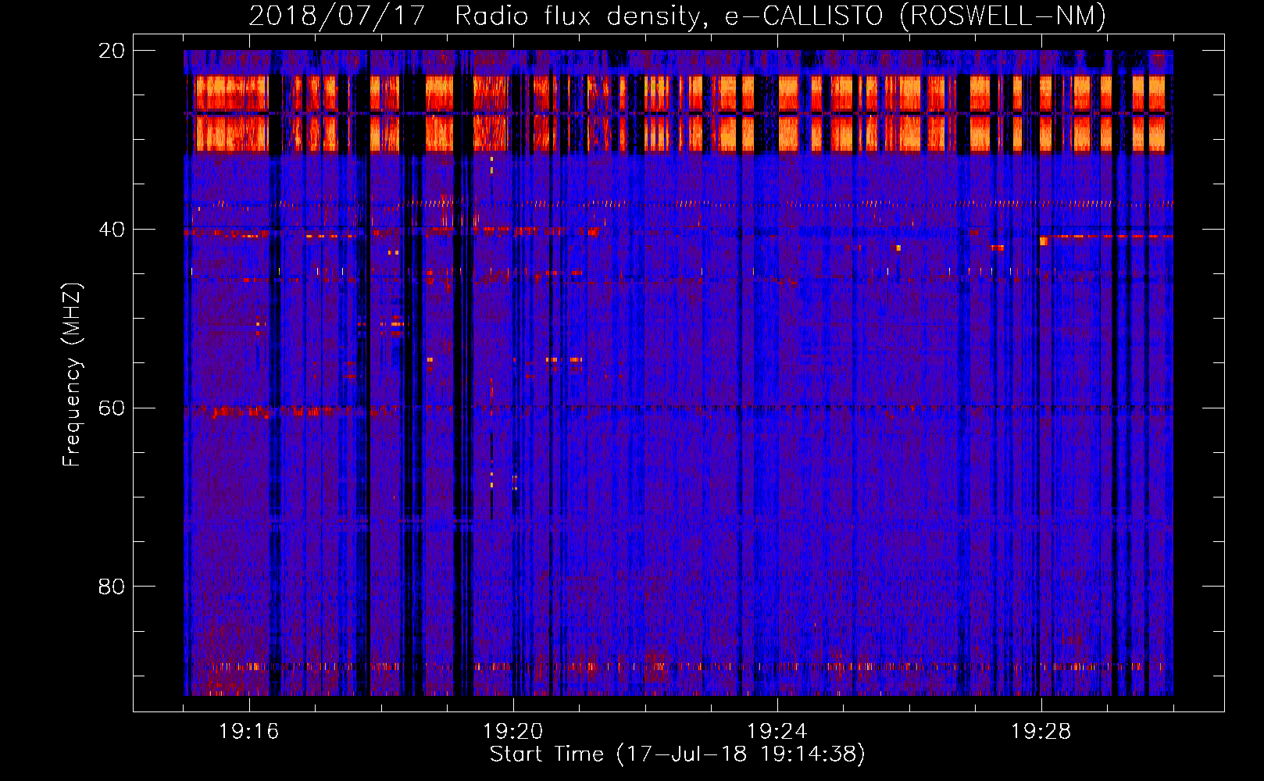Viewport: 1264px width, 781px height.
Task: Click the date '2018/07/17' in the title
Action: click(x=337, y=16)
